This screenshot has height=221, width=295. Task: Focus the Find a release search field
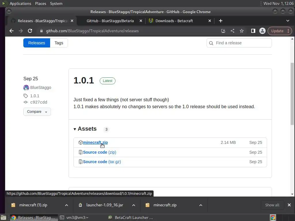click(239, 43)
